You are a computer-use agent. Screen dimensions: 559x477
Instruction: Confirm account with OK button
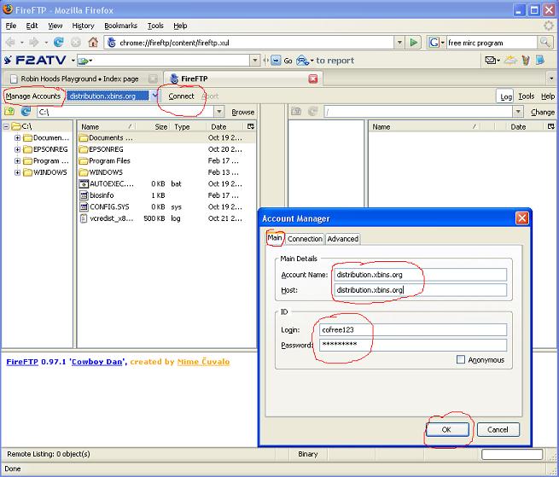click(x=447, y=429)
